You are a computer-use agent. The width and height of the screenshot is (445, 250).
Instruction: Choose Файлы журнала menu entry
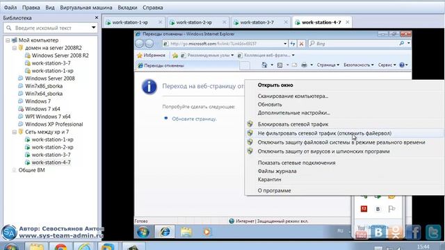click(x=277, y=172)
